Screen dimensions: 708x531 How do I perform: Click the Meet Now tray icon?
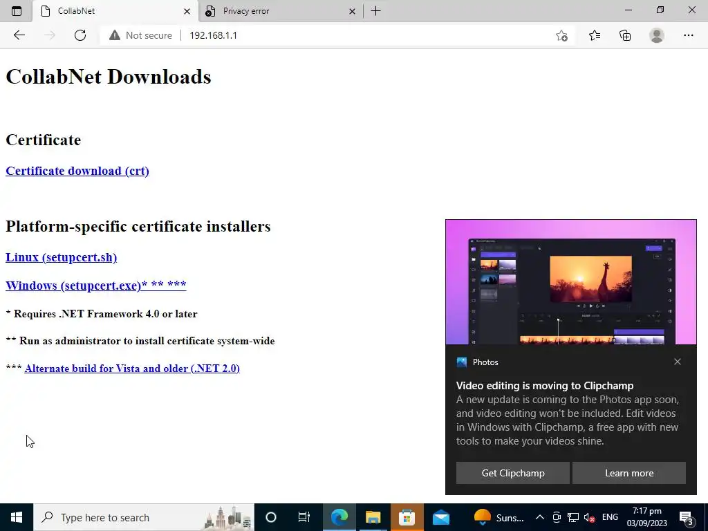[x=557, y=517]
